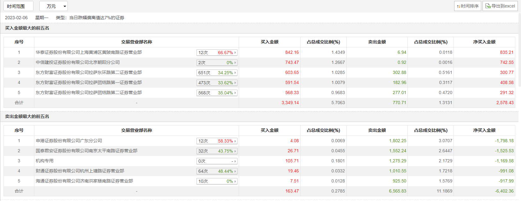Open the 申港证券股份有限公司广东分公司 link

(69, 141)
